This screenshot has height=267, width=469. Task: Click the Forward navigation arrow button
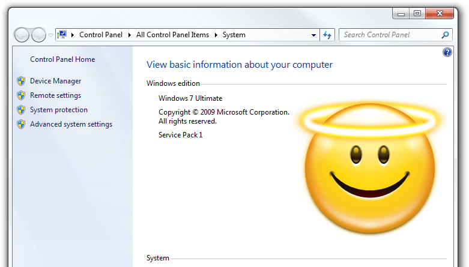[38, 35]
